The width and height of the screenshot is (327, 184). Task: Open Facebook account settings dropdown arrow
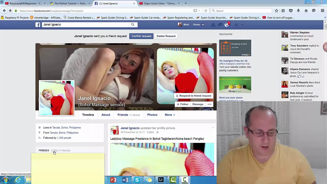tap(242, 25)
